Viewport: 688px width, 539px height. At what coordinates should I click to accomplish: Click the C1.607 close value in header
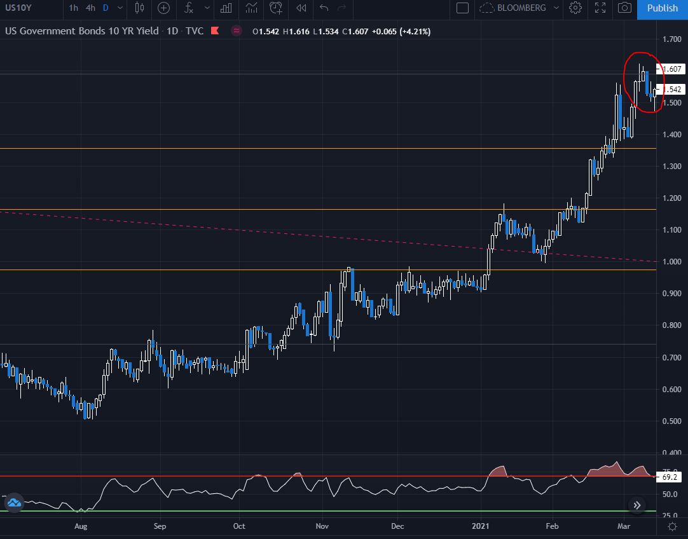[x=355, y=32]
